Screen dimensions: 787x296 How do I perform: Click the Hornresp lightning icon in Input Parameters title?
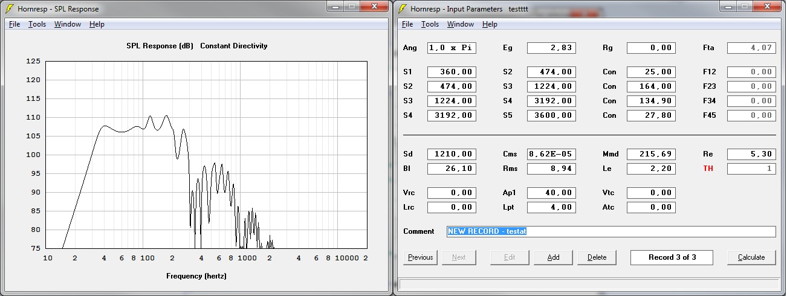click(x=403, y=8)
